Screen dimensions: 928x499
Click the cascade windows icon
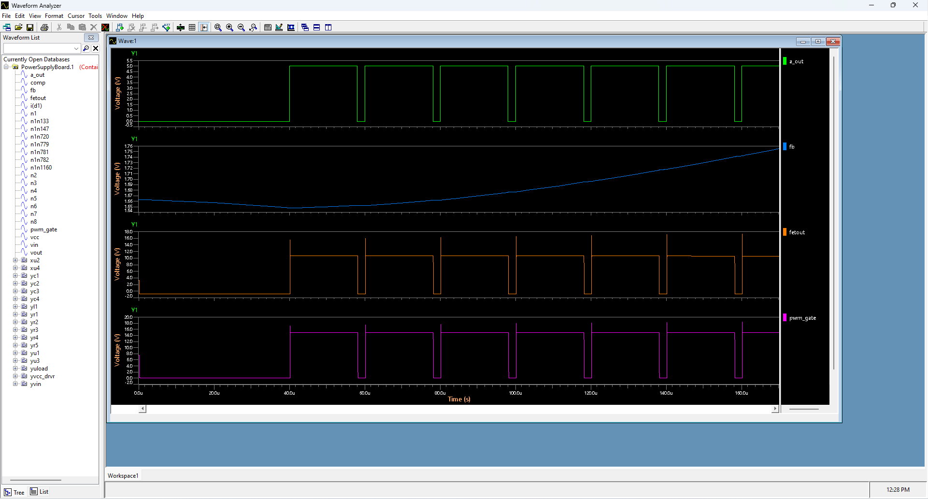[305, 28]
